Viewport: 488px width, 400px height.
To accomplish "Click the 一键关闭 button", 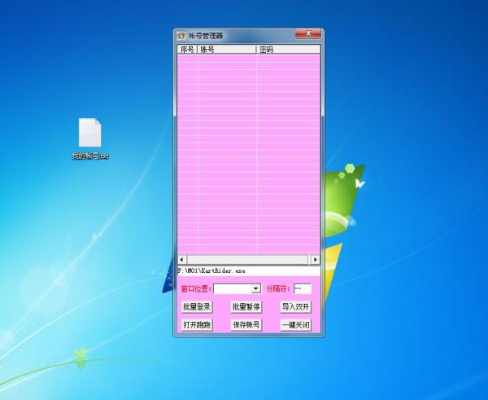I will (x=296, y=325).
